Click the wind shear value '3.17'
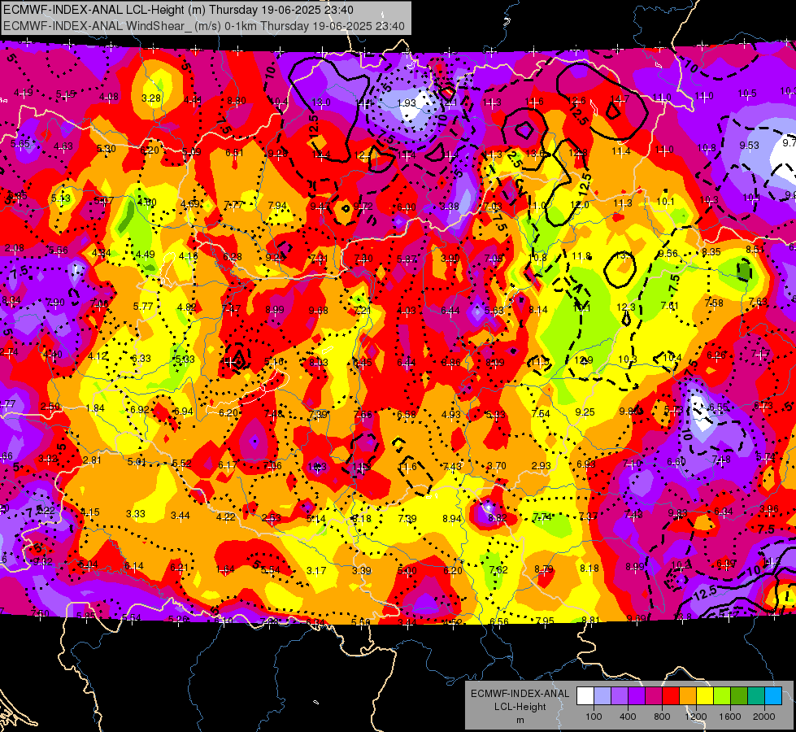This screenshot has height=732, width=796. (316, 571)
